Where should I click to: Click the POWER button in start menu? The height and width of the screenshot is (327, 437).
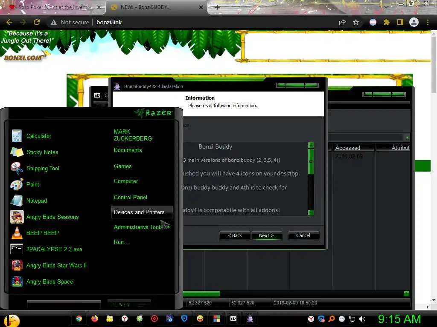[129, 304]
